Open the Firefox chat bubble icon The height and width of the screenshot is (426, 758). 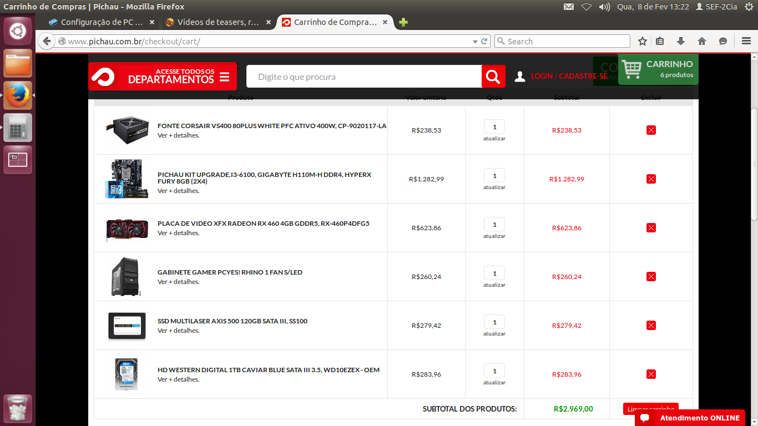point(723,41)
